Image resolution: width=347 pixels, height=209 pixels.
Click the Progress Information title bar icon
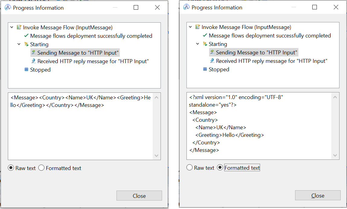pyautogui.click(x=7, y=7)
